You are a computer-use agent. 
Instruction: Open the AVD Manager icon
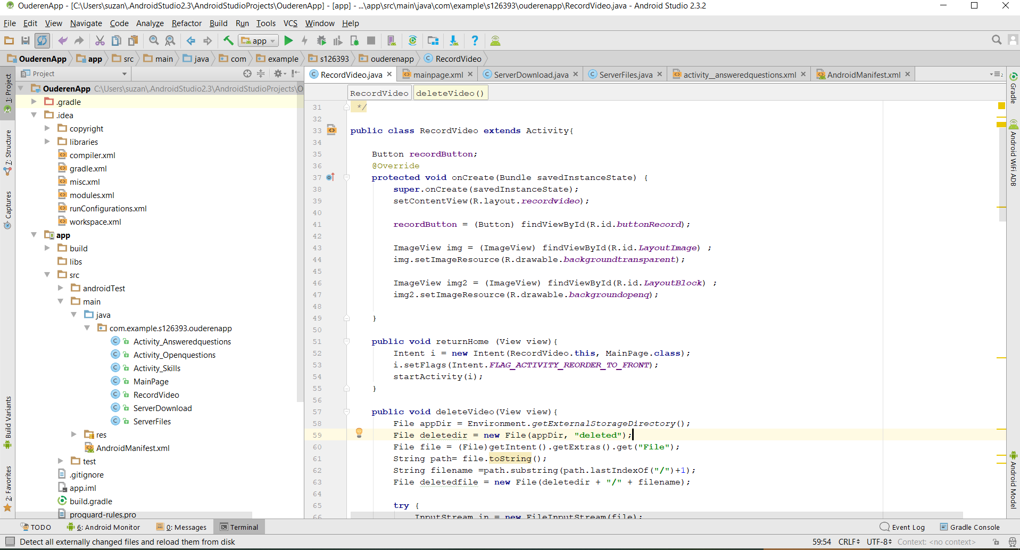coord(392,40)
